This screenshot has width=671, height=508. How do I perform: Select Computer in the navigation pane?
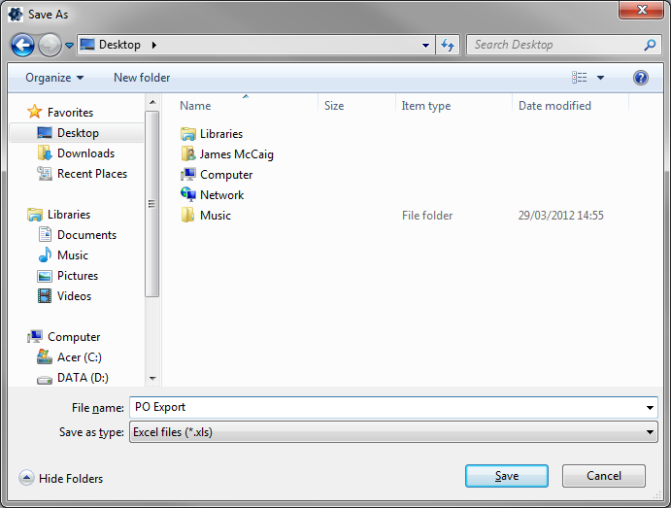click(63, 337)
